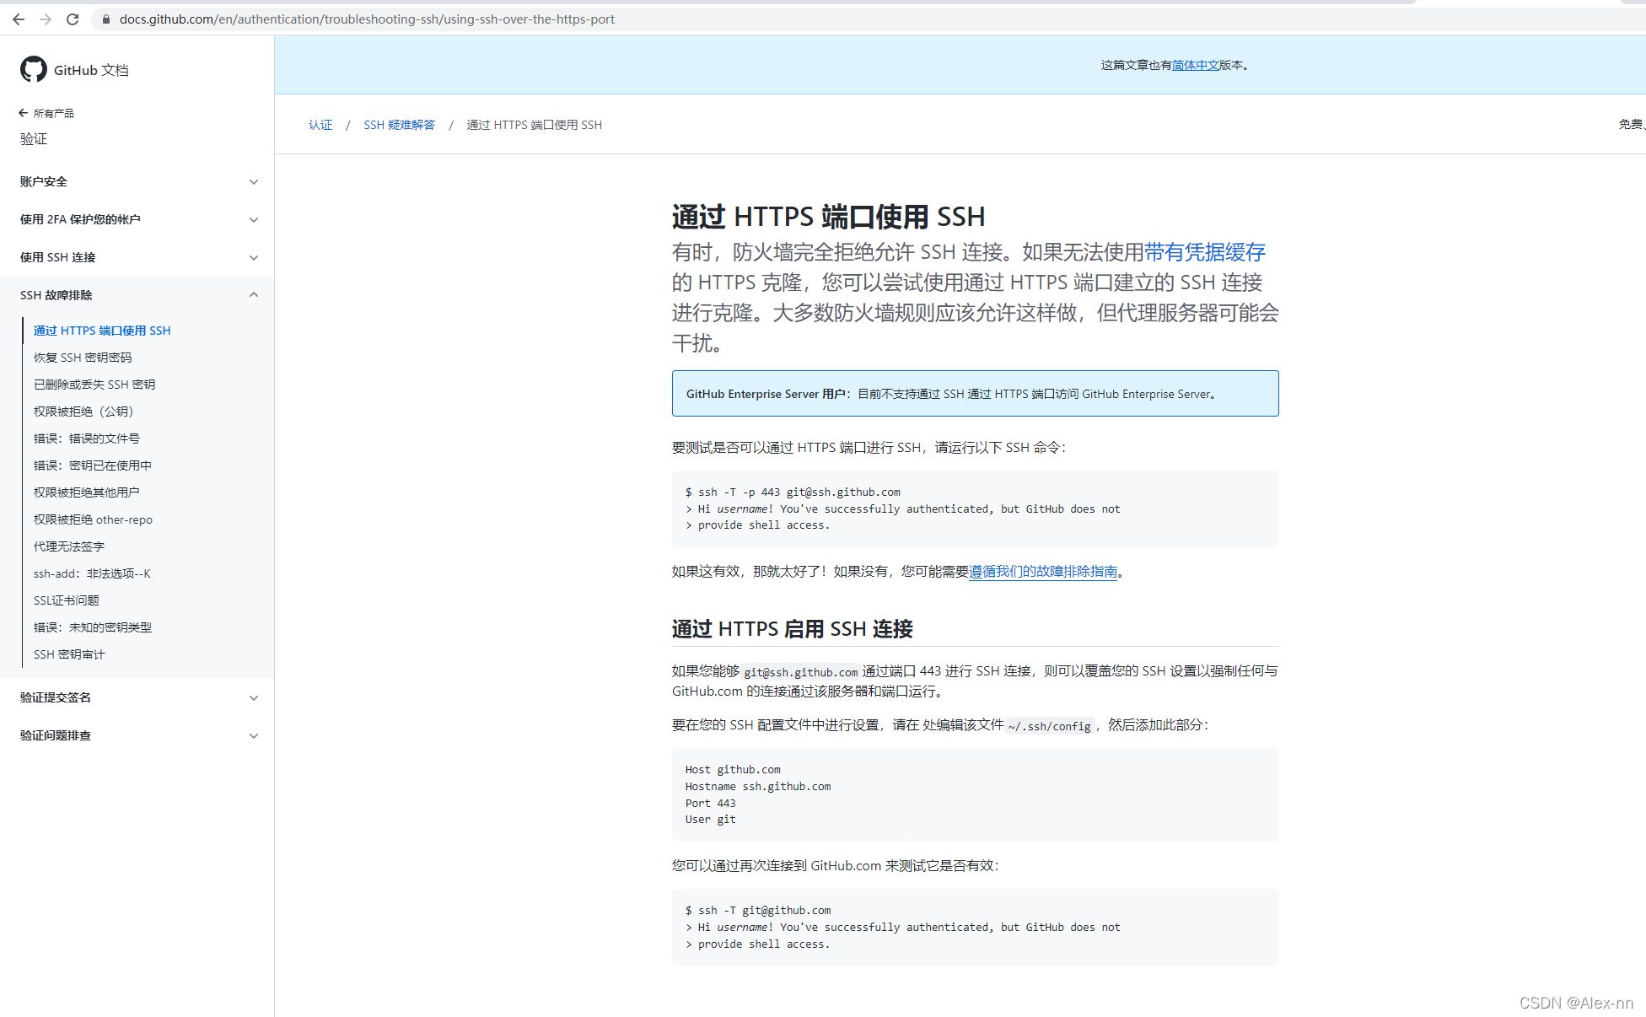This screenshot has height=1017, width=1646.
Task: Click the 简体中文 version link
Action: [x=1195, y=65]
